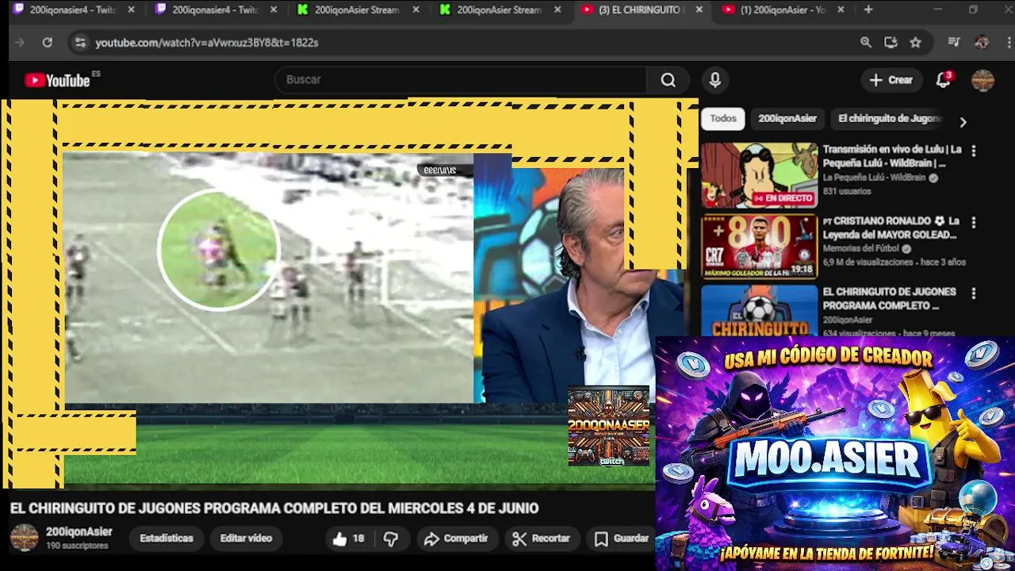Open Transmisión en vivo de Lulu title
The height and width of the screenshot is (571, 1015).
click(x=892, y=156)
